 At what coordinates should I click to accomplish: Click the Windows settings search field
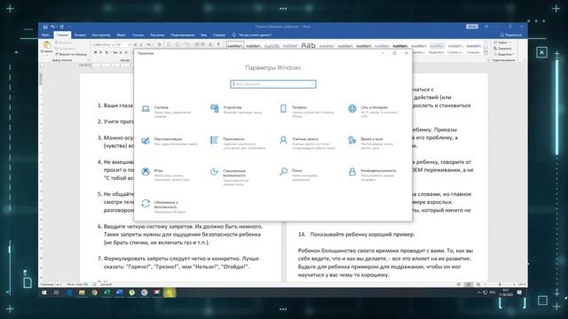(272, 84)
